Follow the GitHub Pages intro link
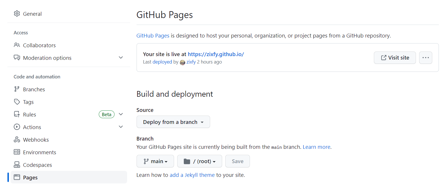 153,36
